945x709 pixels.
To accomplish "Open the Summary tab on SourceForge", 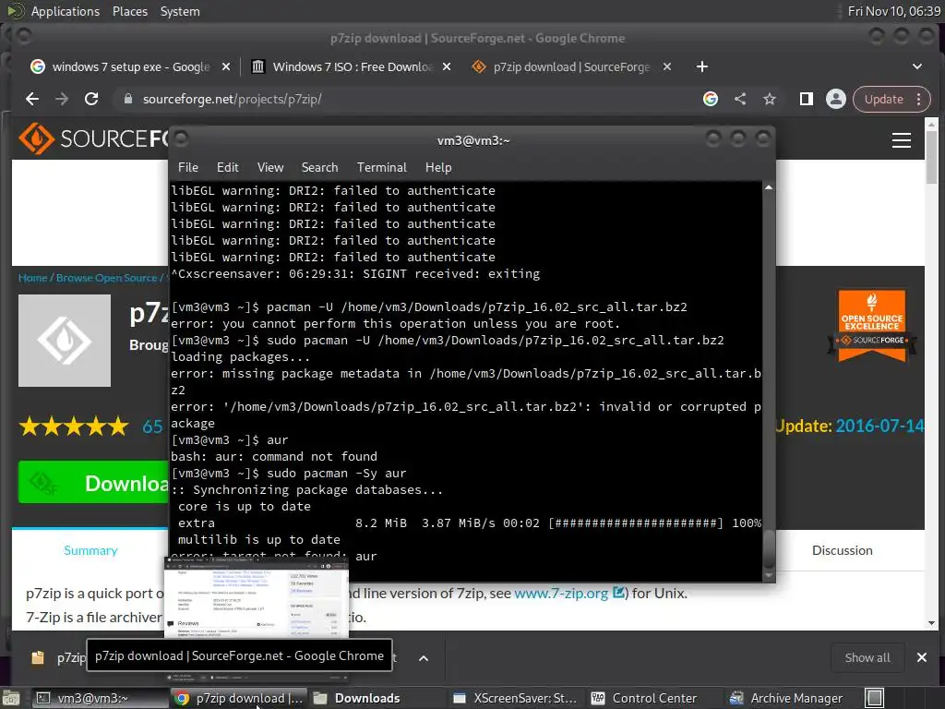I will 90,550.
